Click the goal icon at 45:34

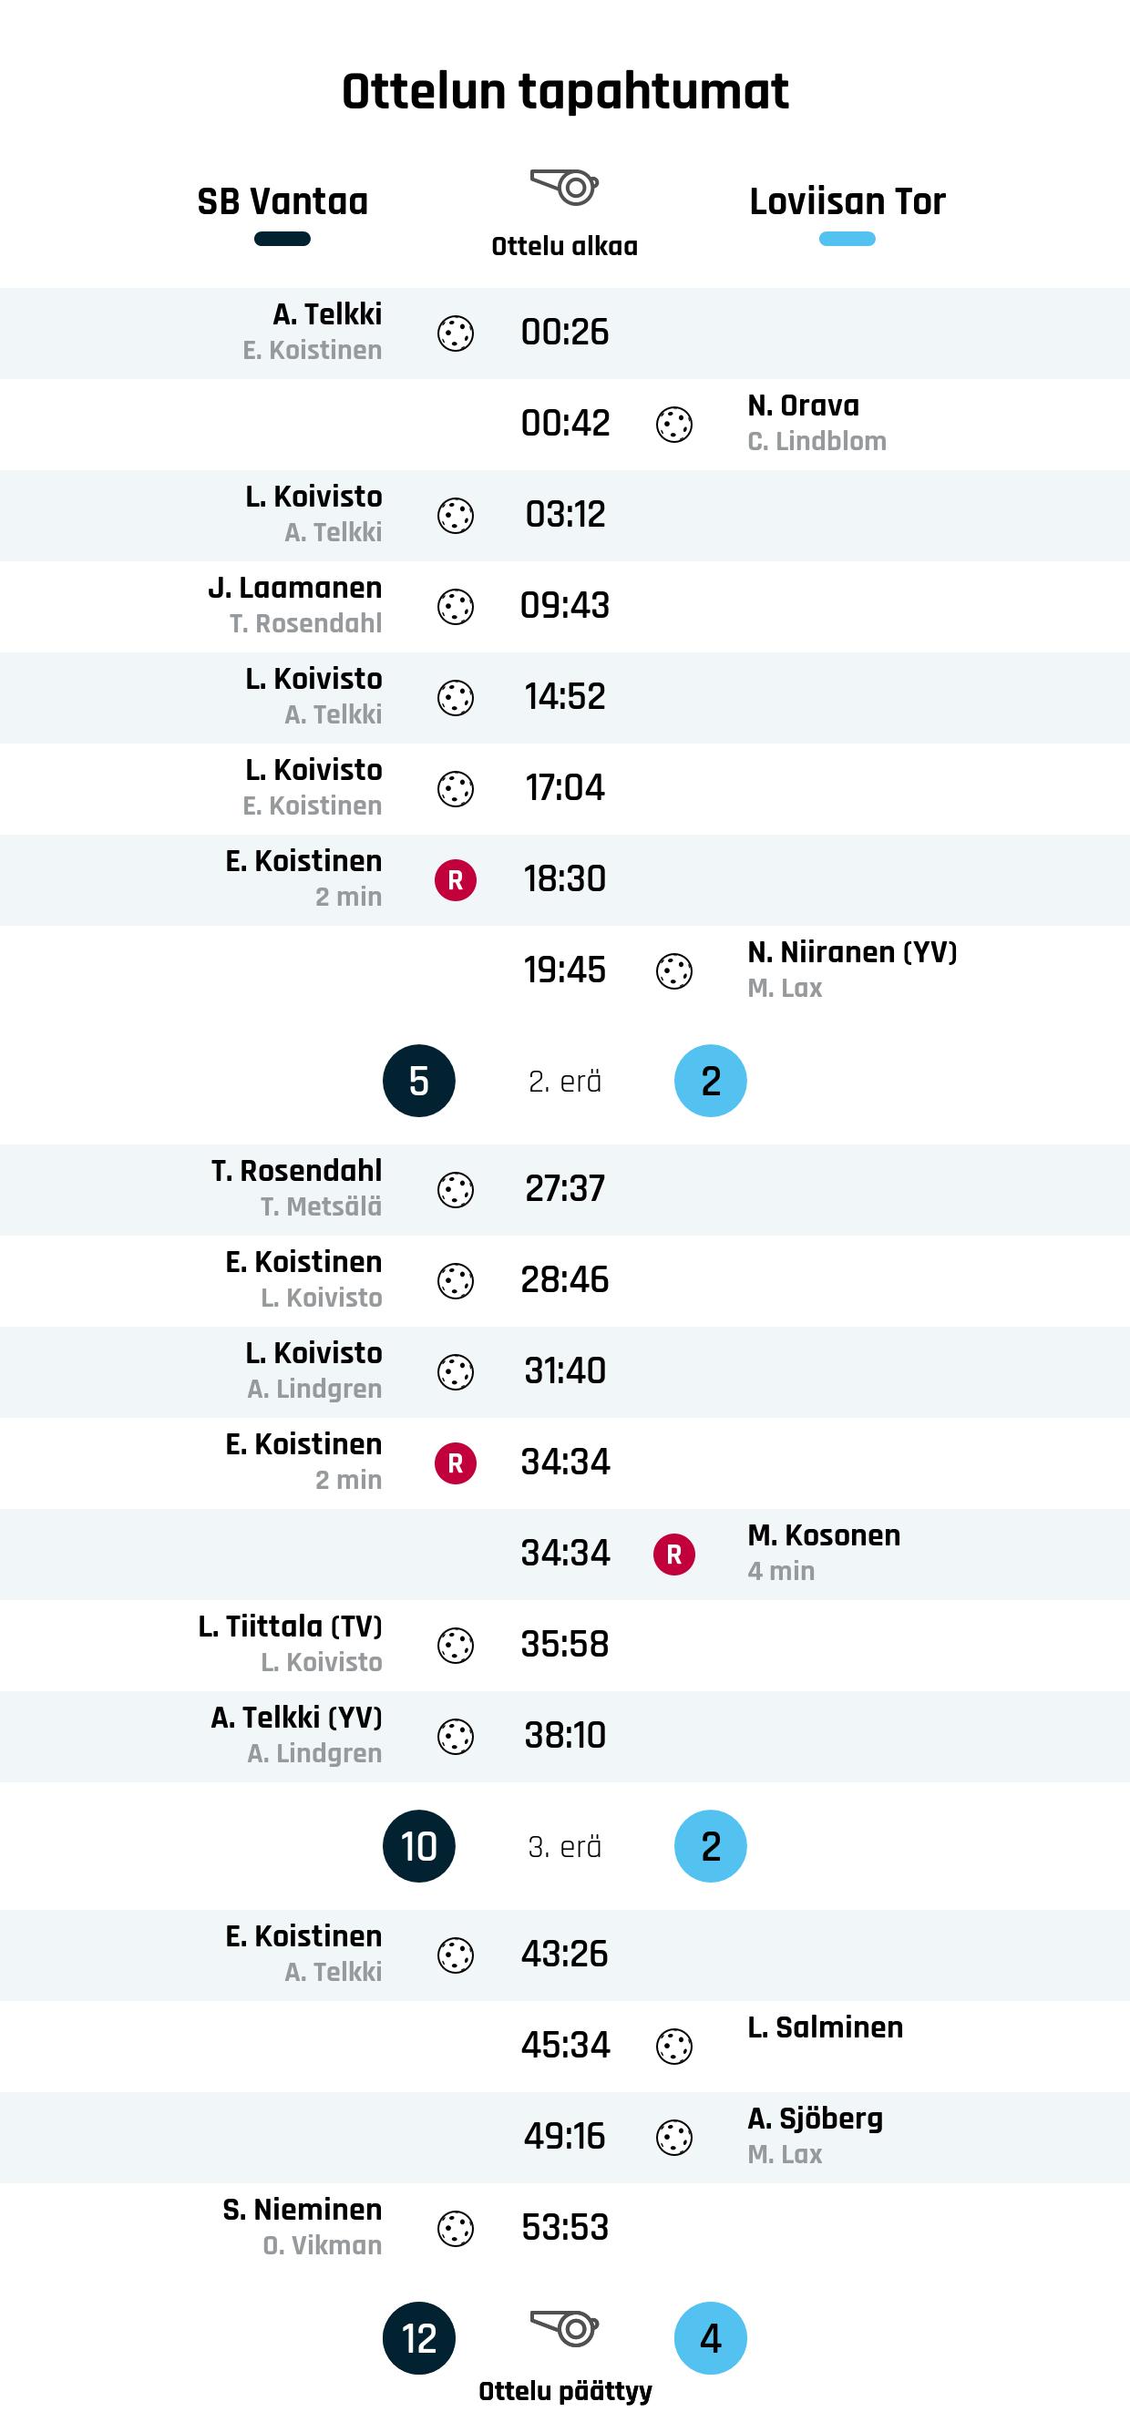pos(674,2046)
